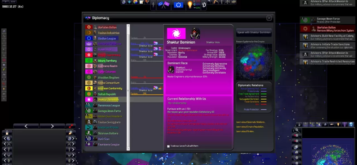Select Teekan Smugglers pirate faction
357x165 pixels.
tap(106, 122)
